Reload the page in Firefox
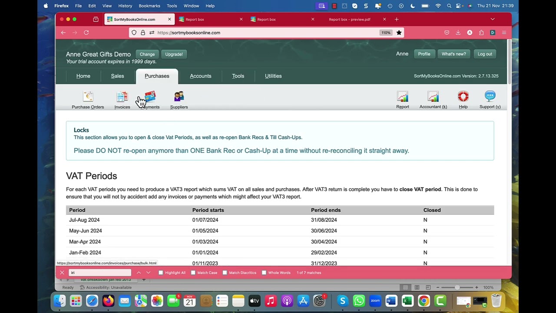This screenshot has width=556, height=313. click(x=86, y=33)
